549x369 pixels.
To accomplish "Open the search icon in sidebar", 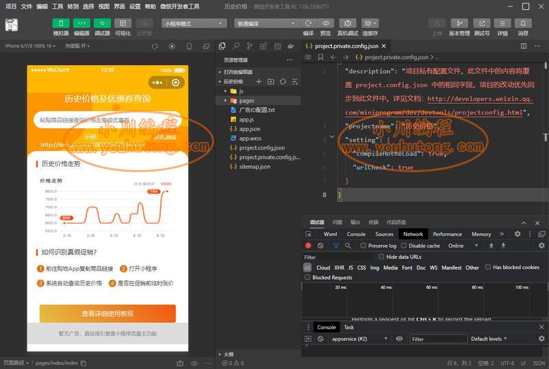I will pyautogui.click(x=236, y=46).
